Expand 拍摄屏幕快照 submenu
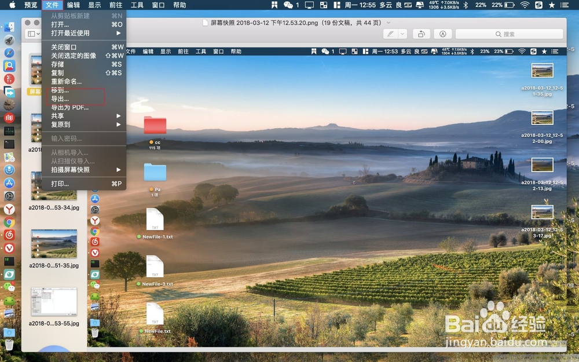This screenshot has height=362, width=579. (85, 170)
